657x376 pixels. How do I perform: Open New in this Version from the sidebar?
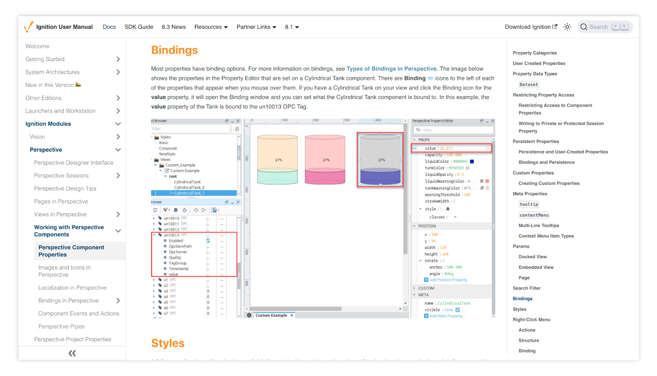tap(54, 85)
